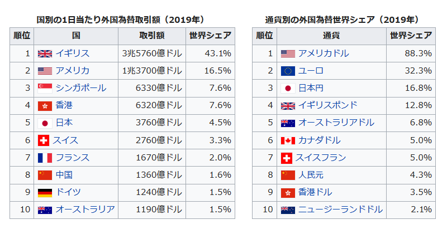Click the Canadian flag beside カナダドル
This screenshot has width=447, height=229.
click(288, 140)
